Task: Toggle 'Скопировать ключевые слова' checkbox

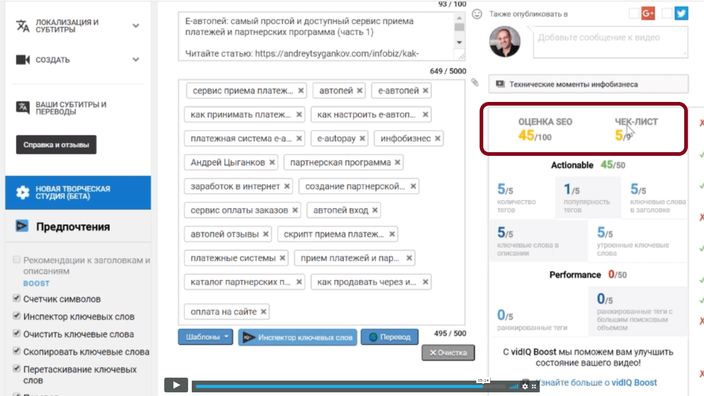Action: (x=16, y=351)
